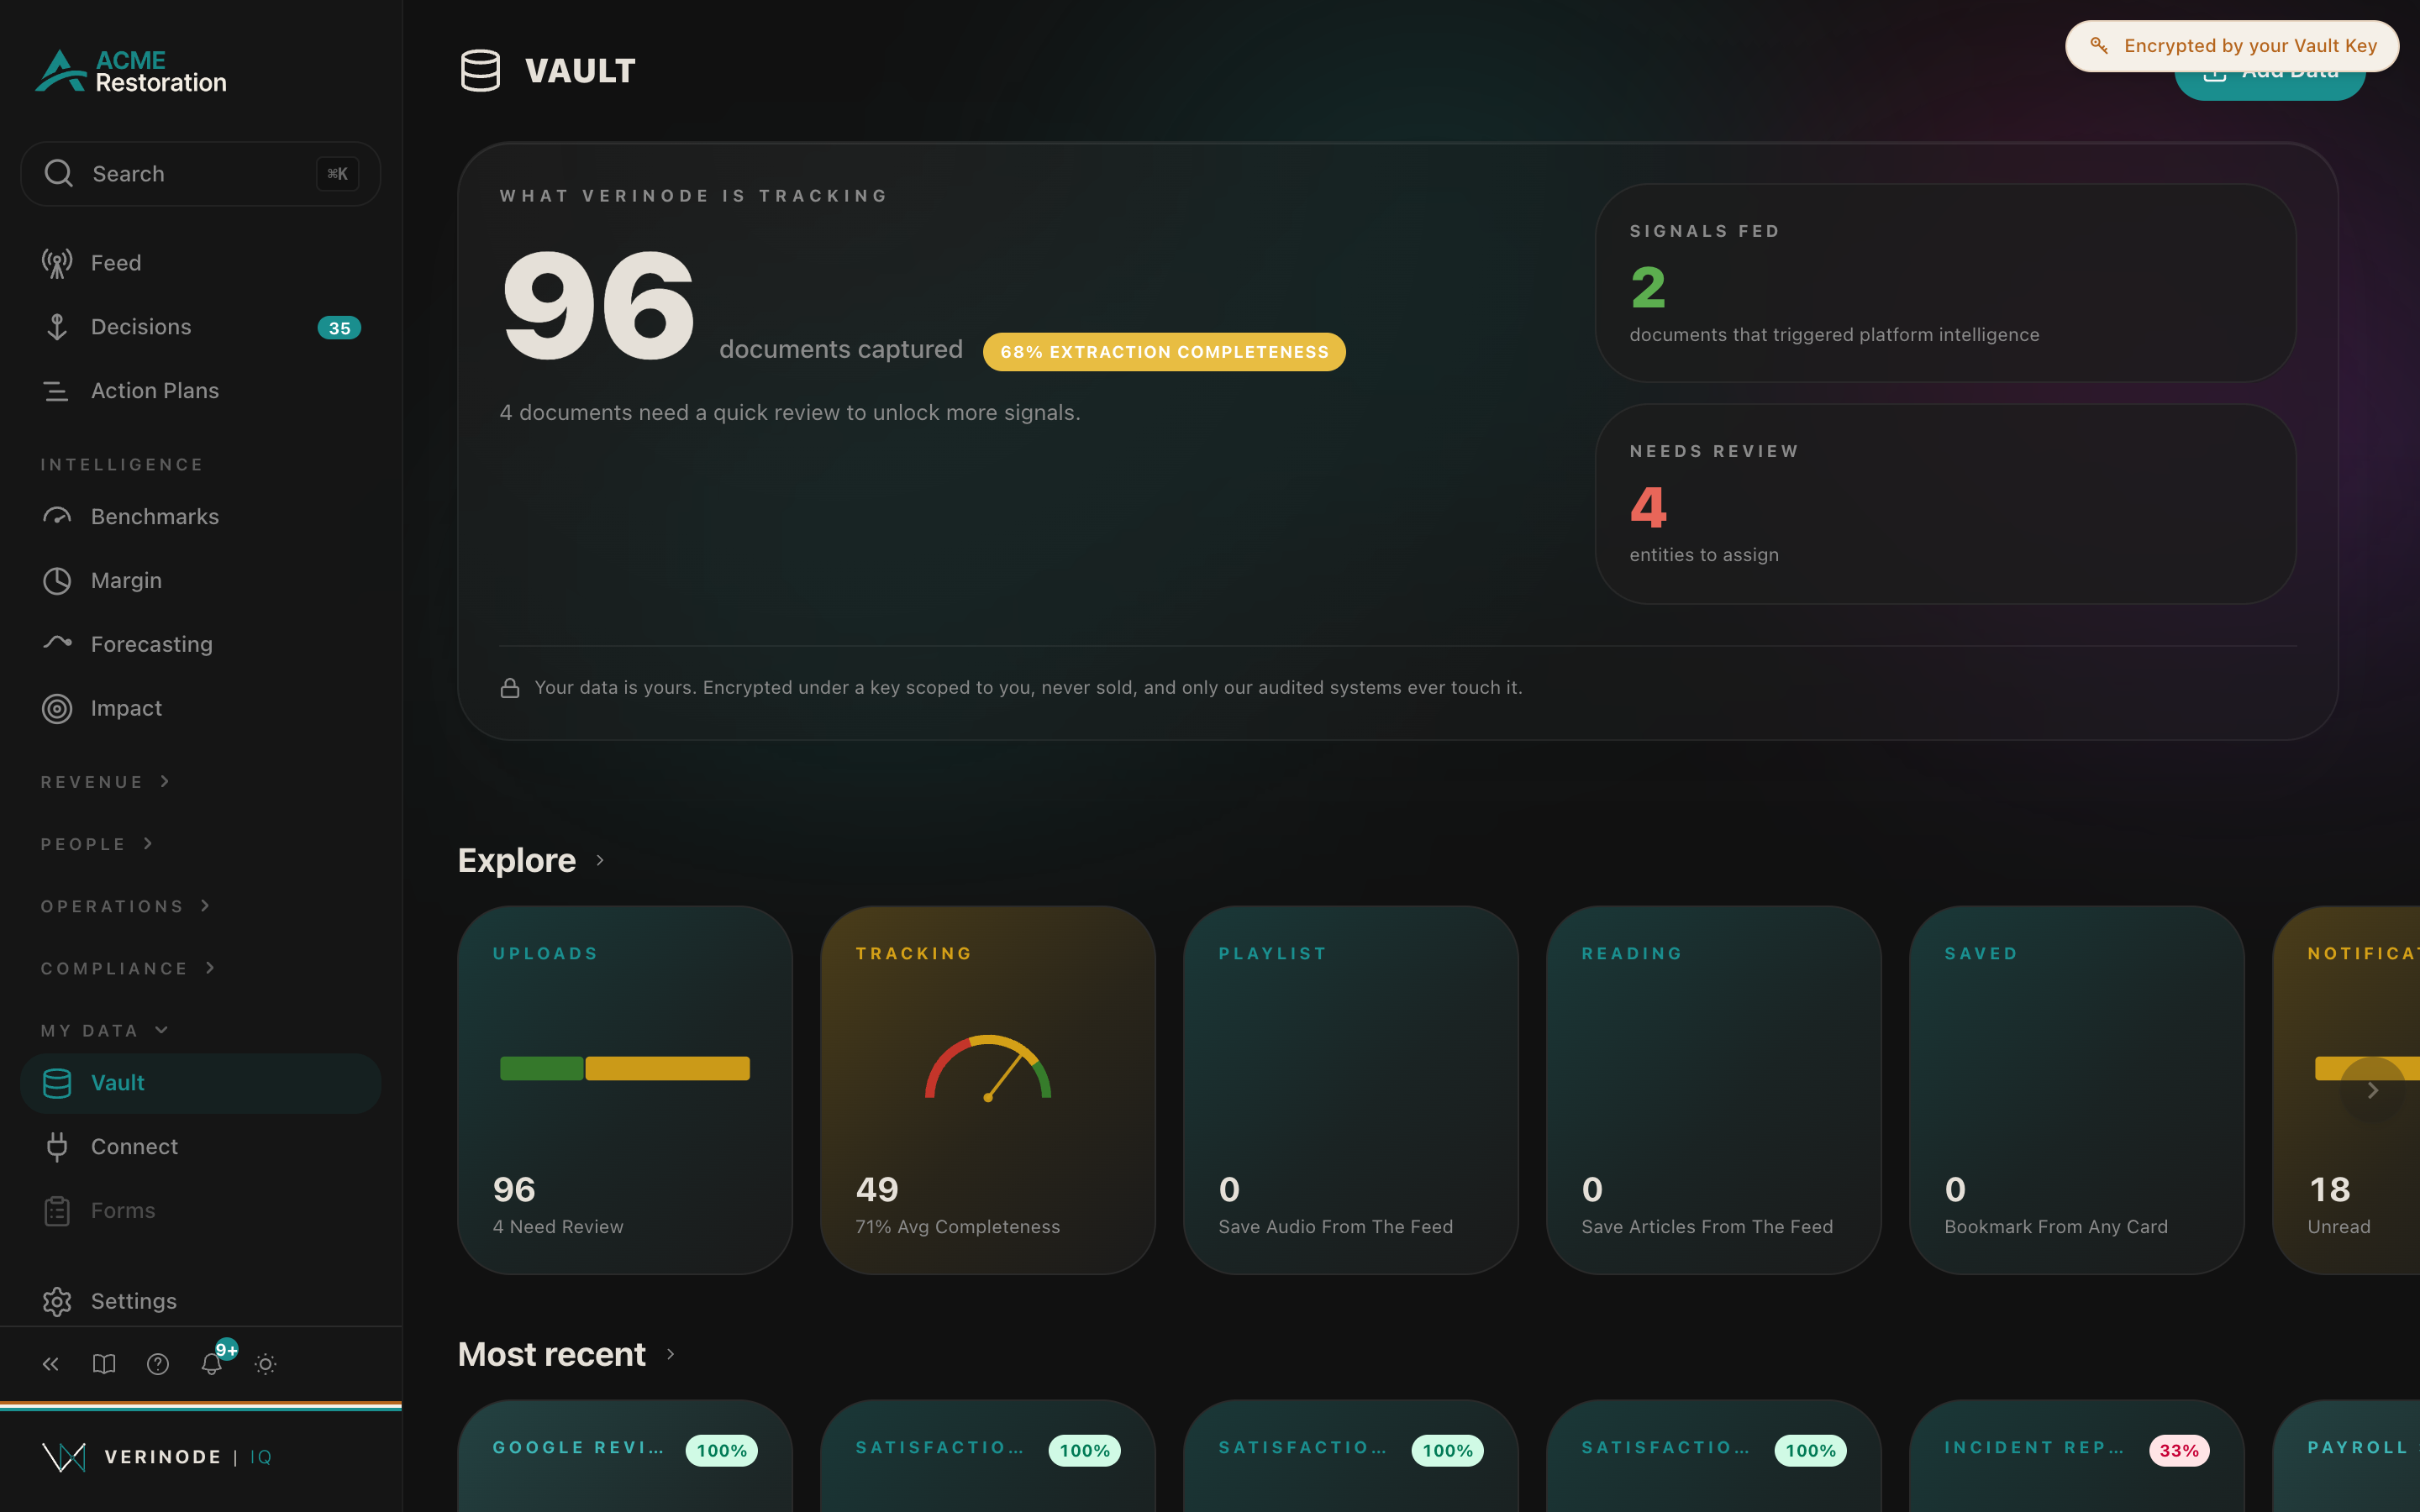Image resolution: width=2420 pixels, height=1512 pixels.
Task: Select the Connect plug icon
Action: (57, 1146)
